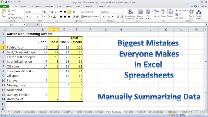
Task: Toggle Wrap Text
Action: pyautogui.click(x=87, y=12)
